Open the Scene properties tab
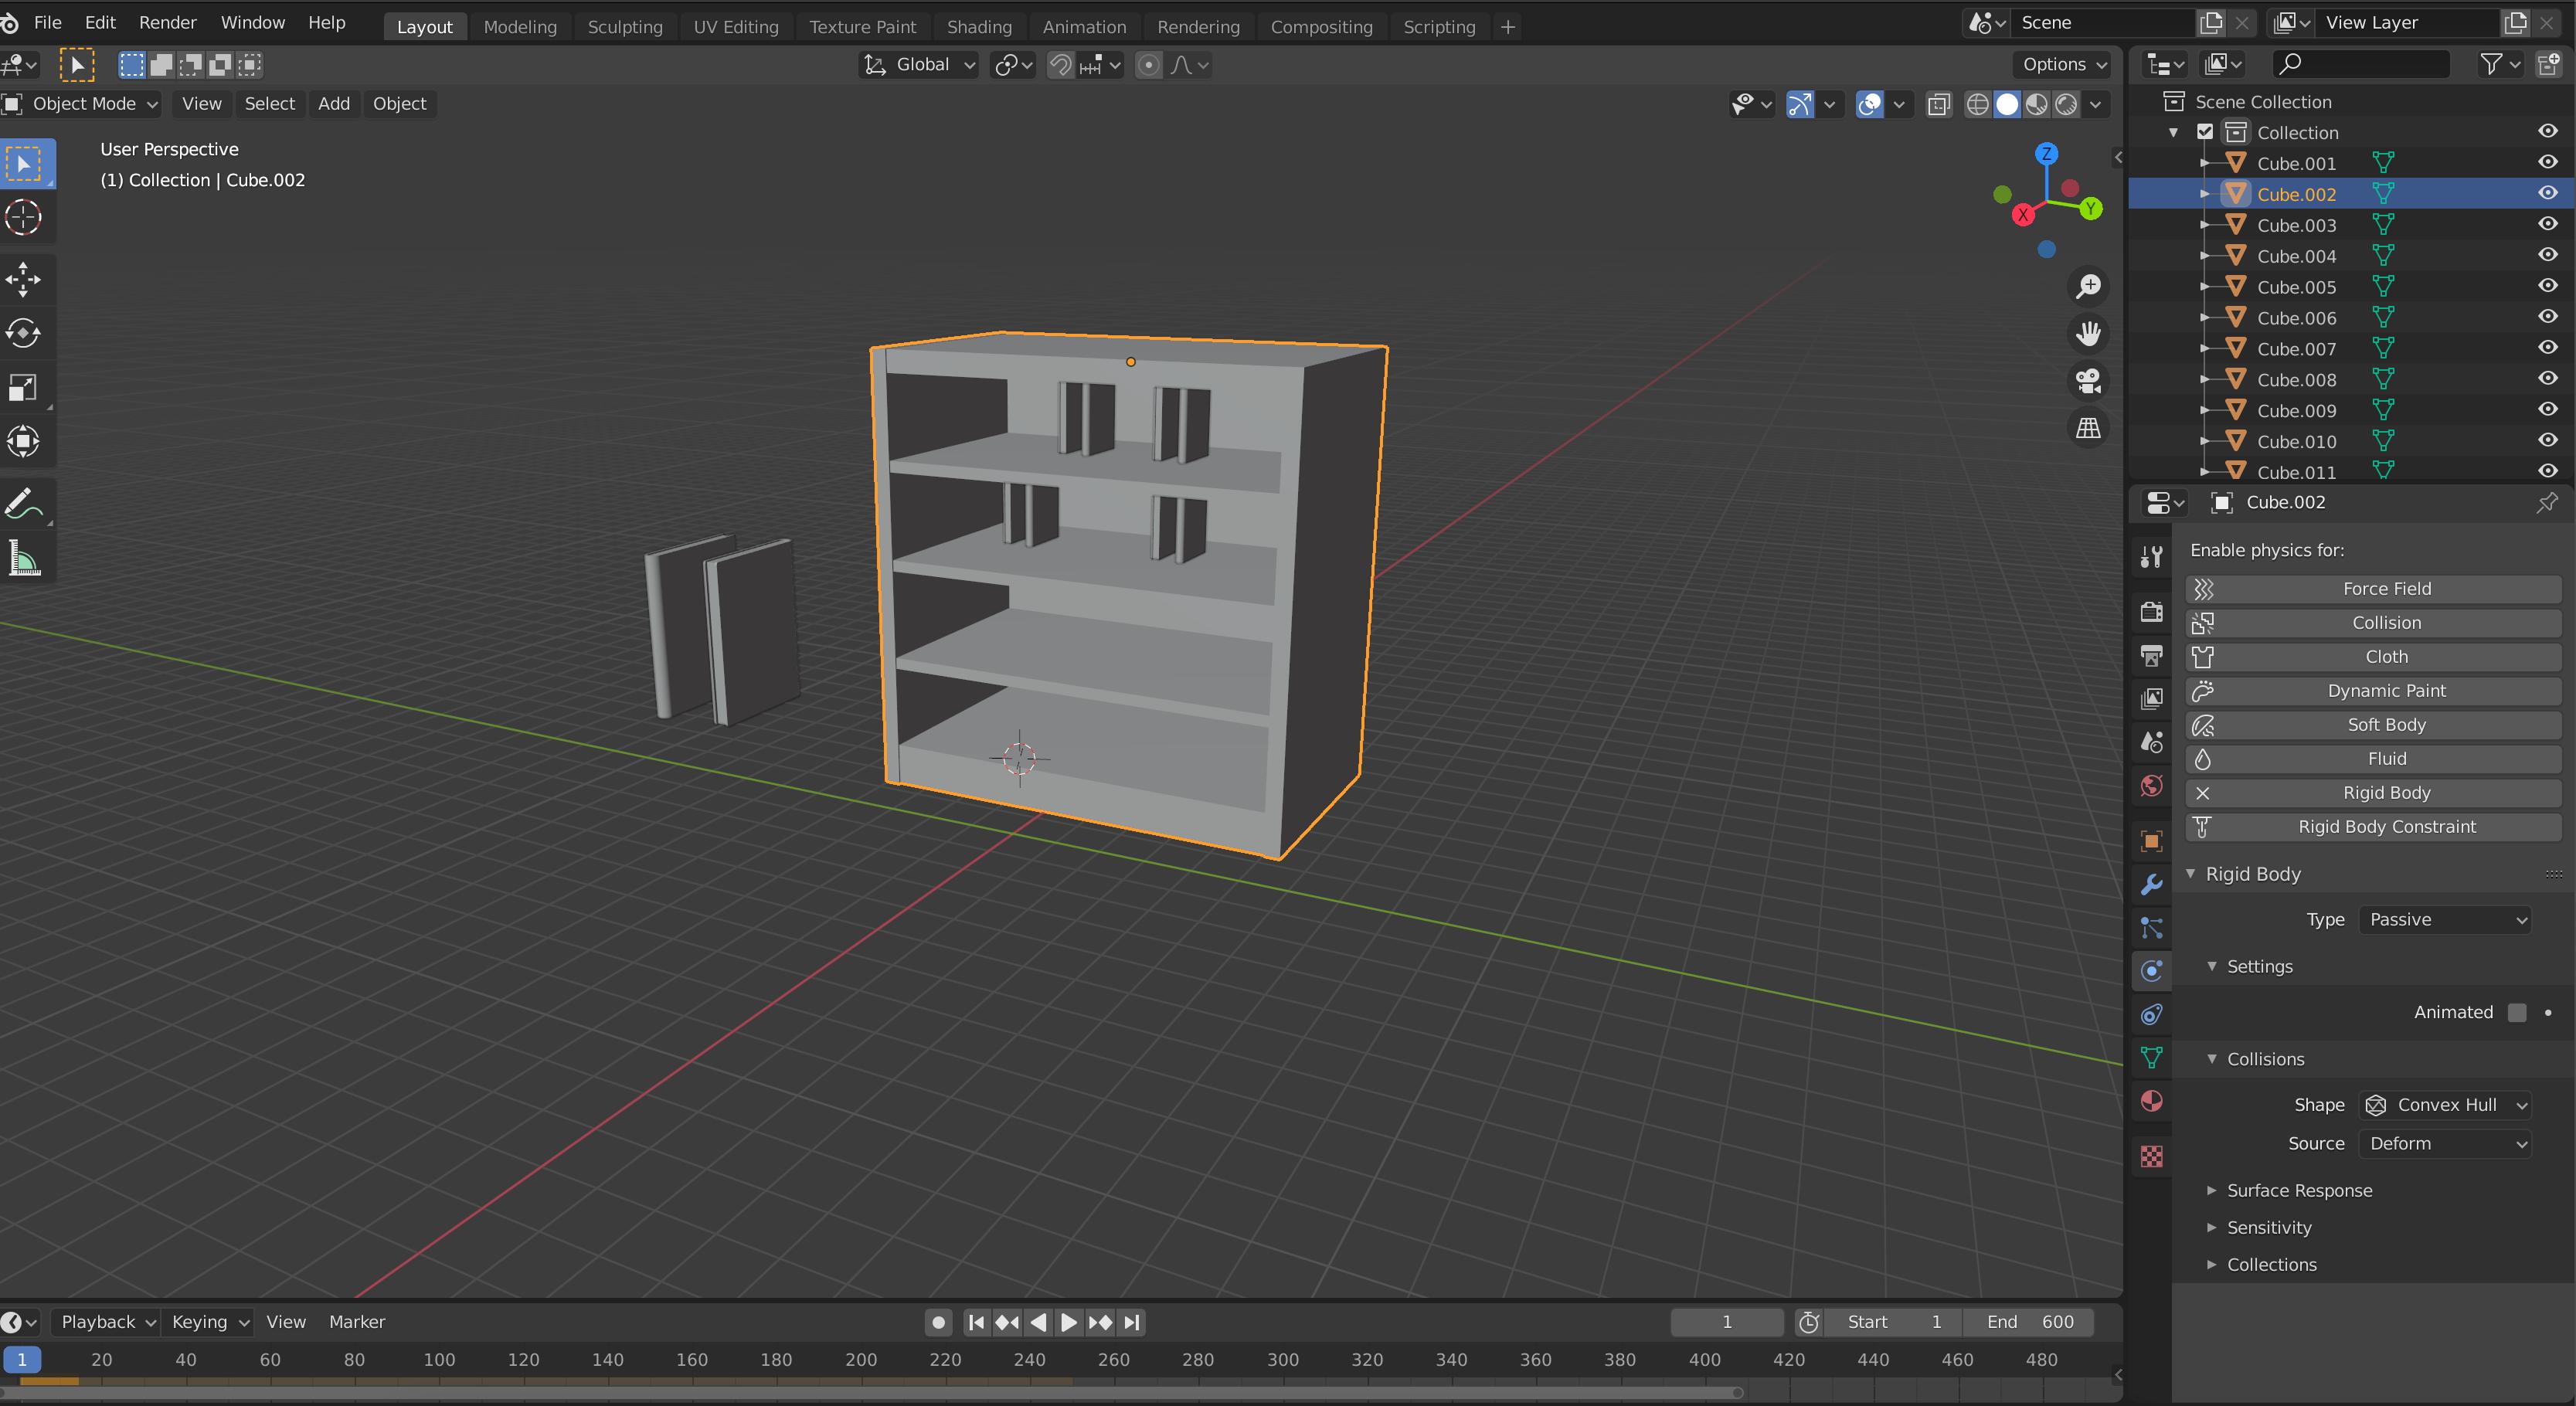 click(2151, 742)
